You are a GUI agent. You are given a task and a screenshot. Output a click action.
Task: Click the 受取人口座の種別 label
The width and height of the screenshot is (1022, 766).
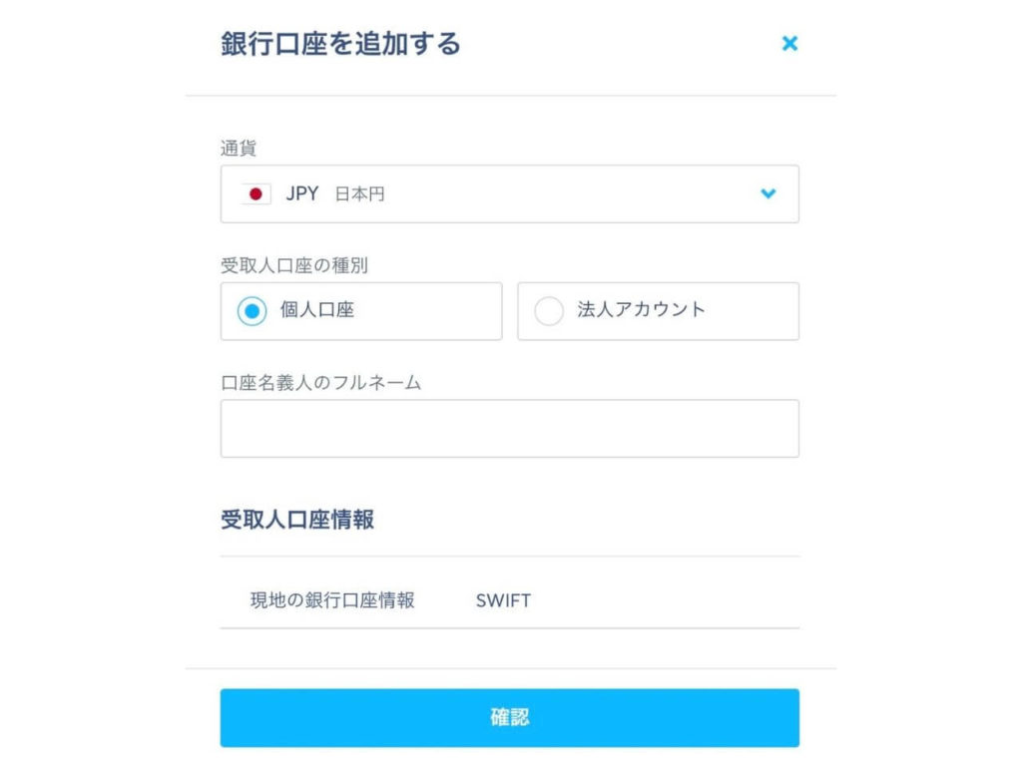294,265
